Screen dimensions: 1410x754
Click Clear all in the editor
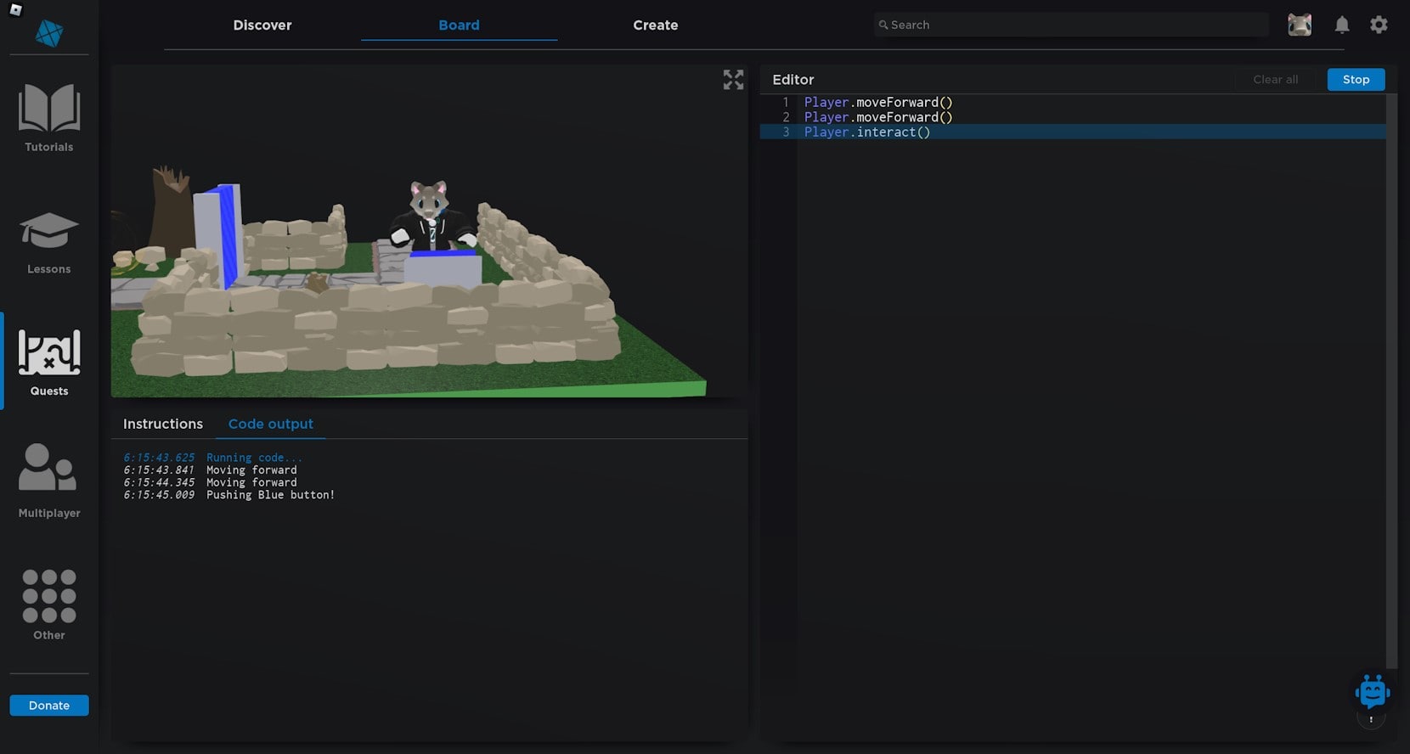(x=1275, y=80)
